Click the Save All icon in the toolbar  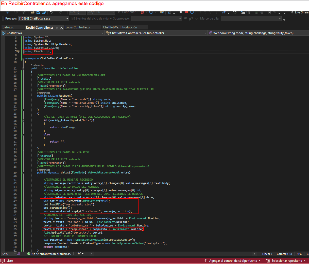tap(44, 12)
